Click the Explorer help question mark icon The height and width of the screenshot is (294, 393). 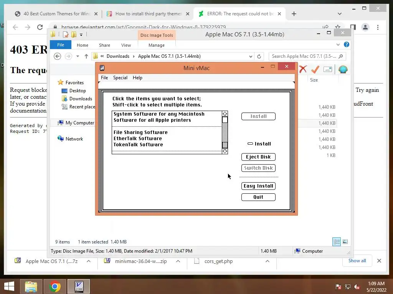pos(347,44)
